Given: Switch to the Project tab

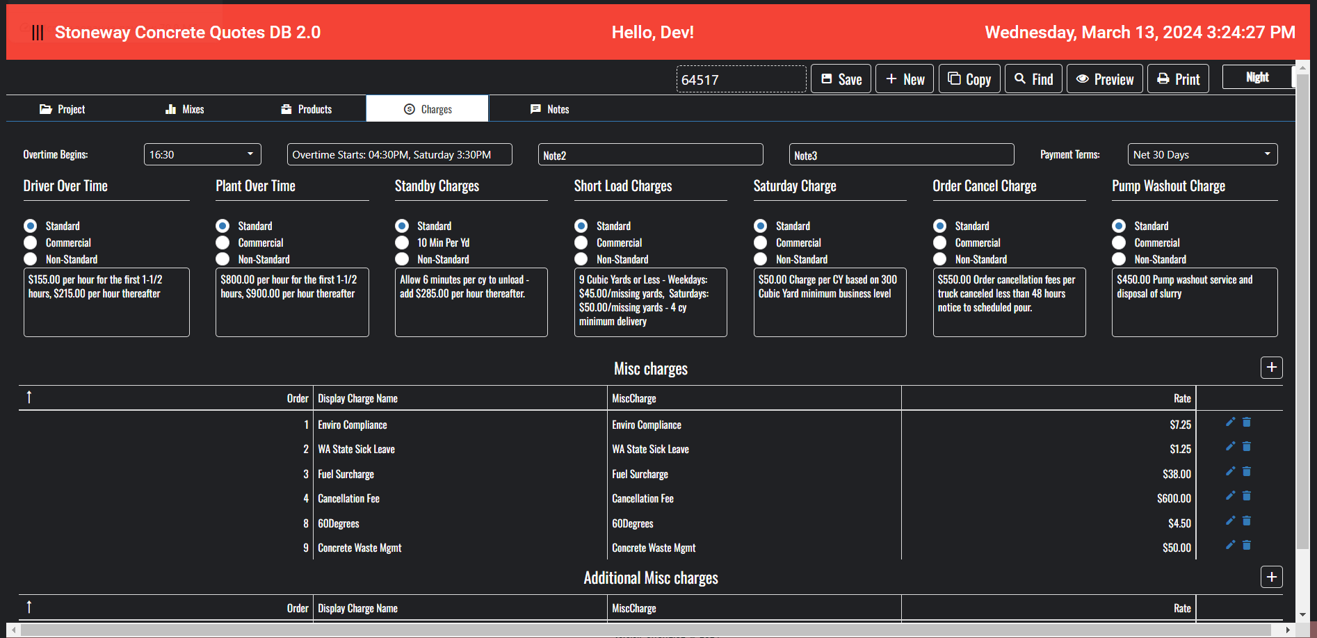Looking at the screenshot, I should tap(63, 109).
